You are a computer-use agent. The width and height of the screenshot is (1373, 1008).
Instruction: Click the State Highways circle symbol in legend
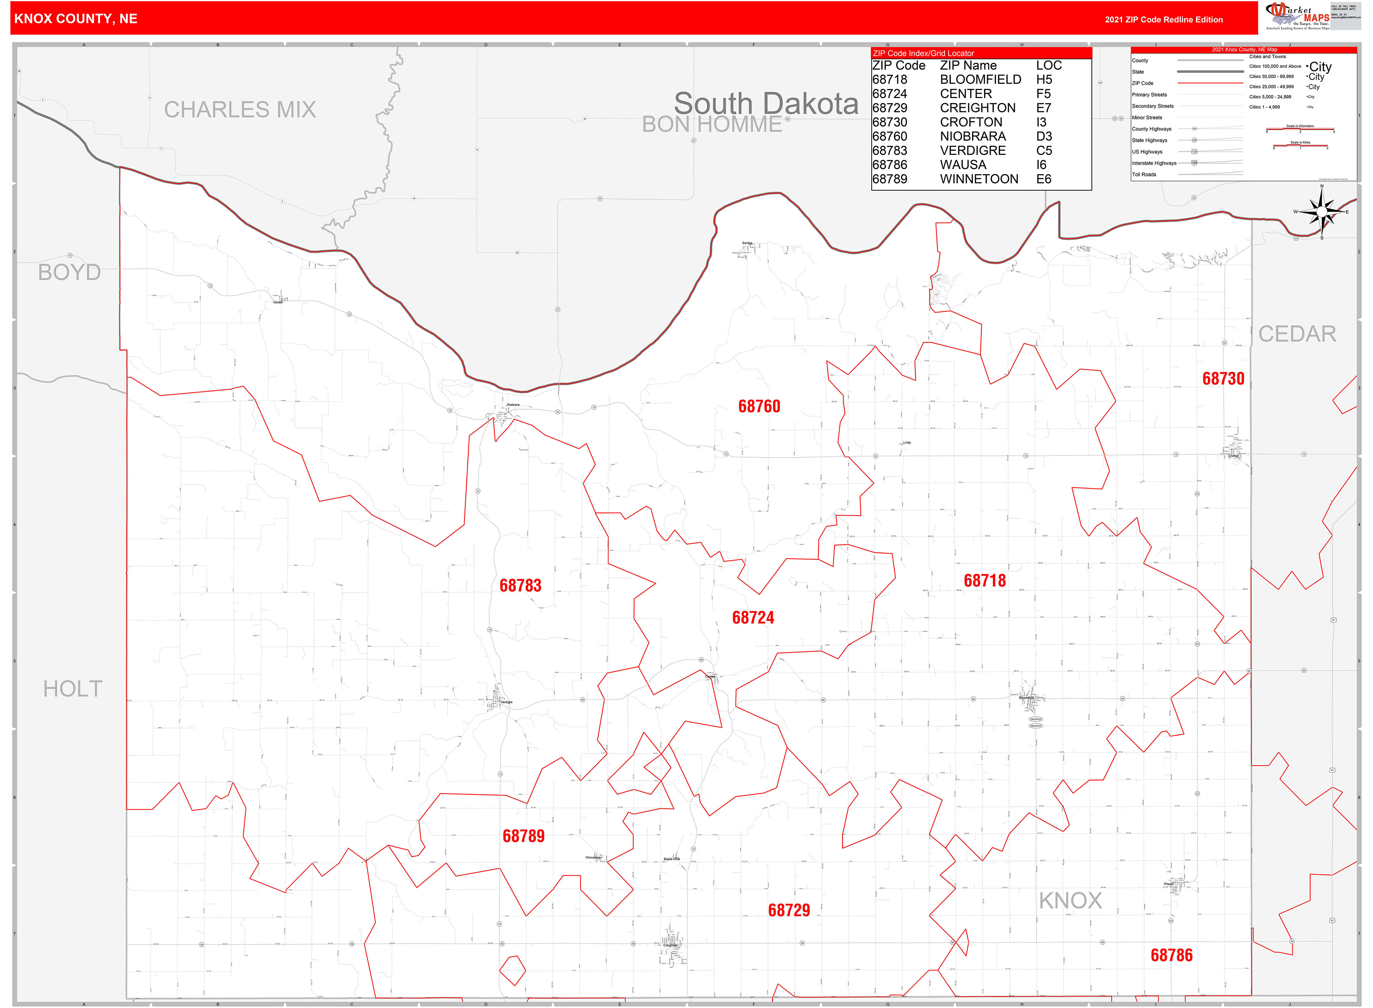pyautogui.click(x=1194, y=140)
